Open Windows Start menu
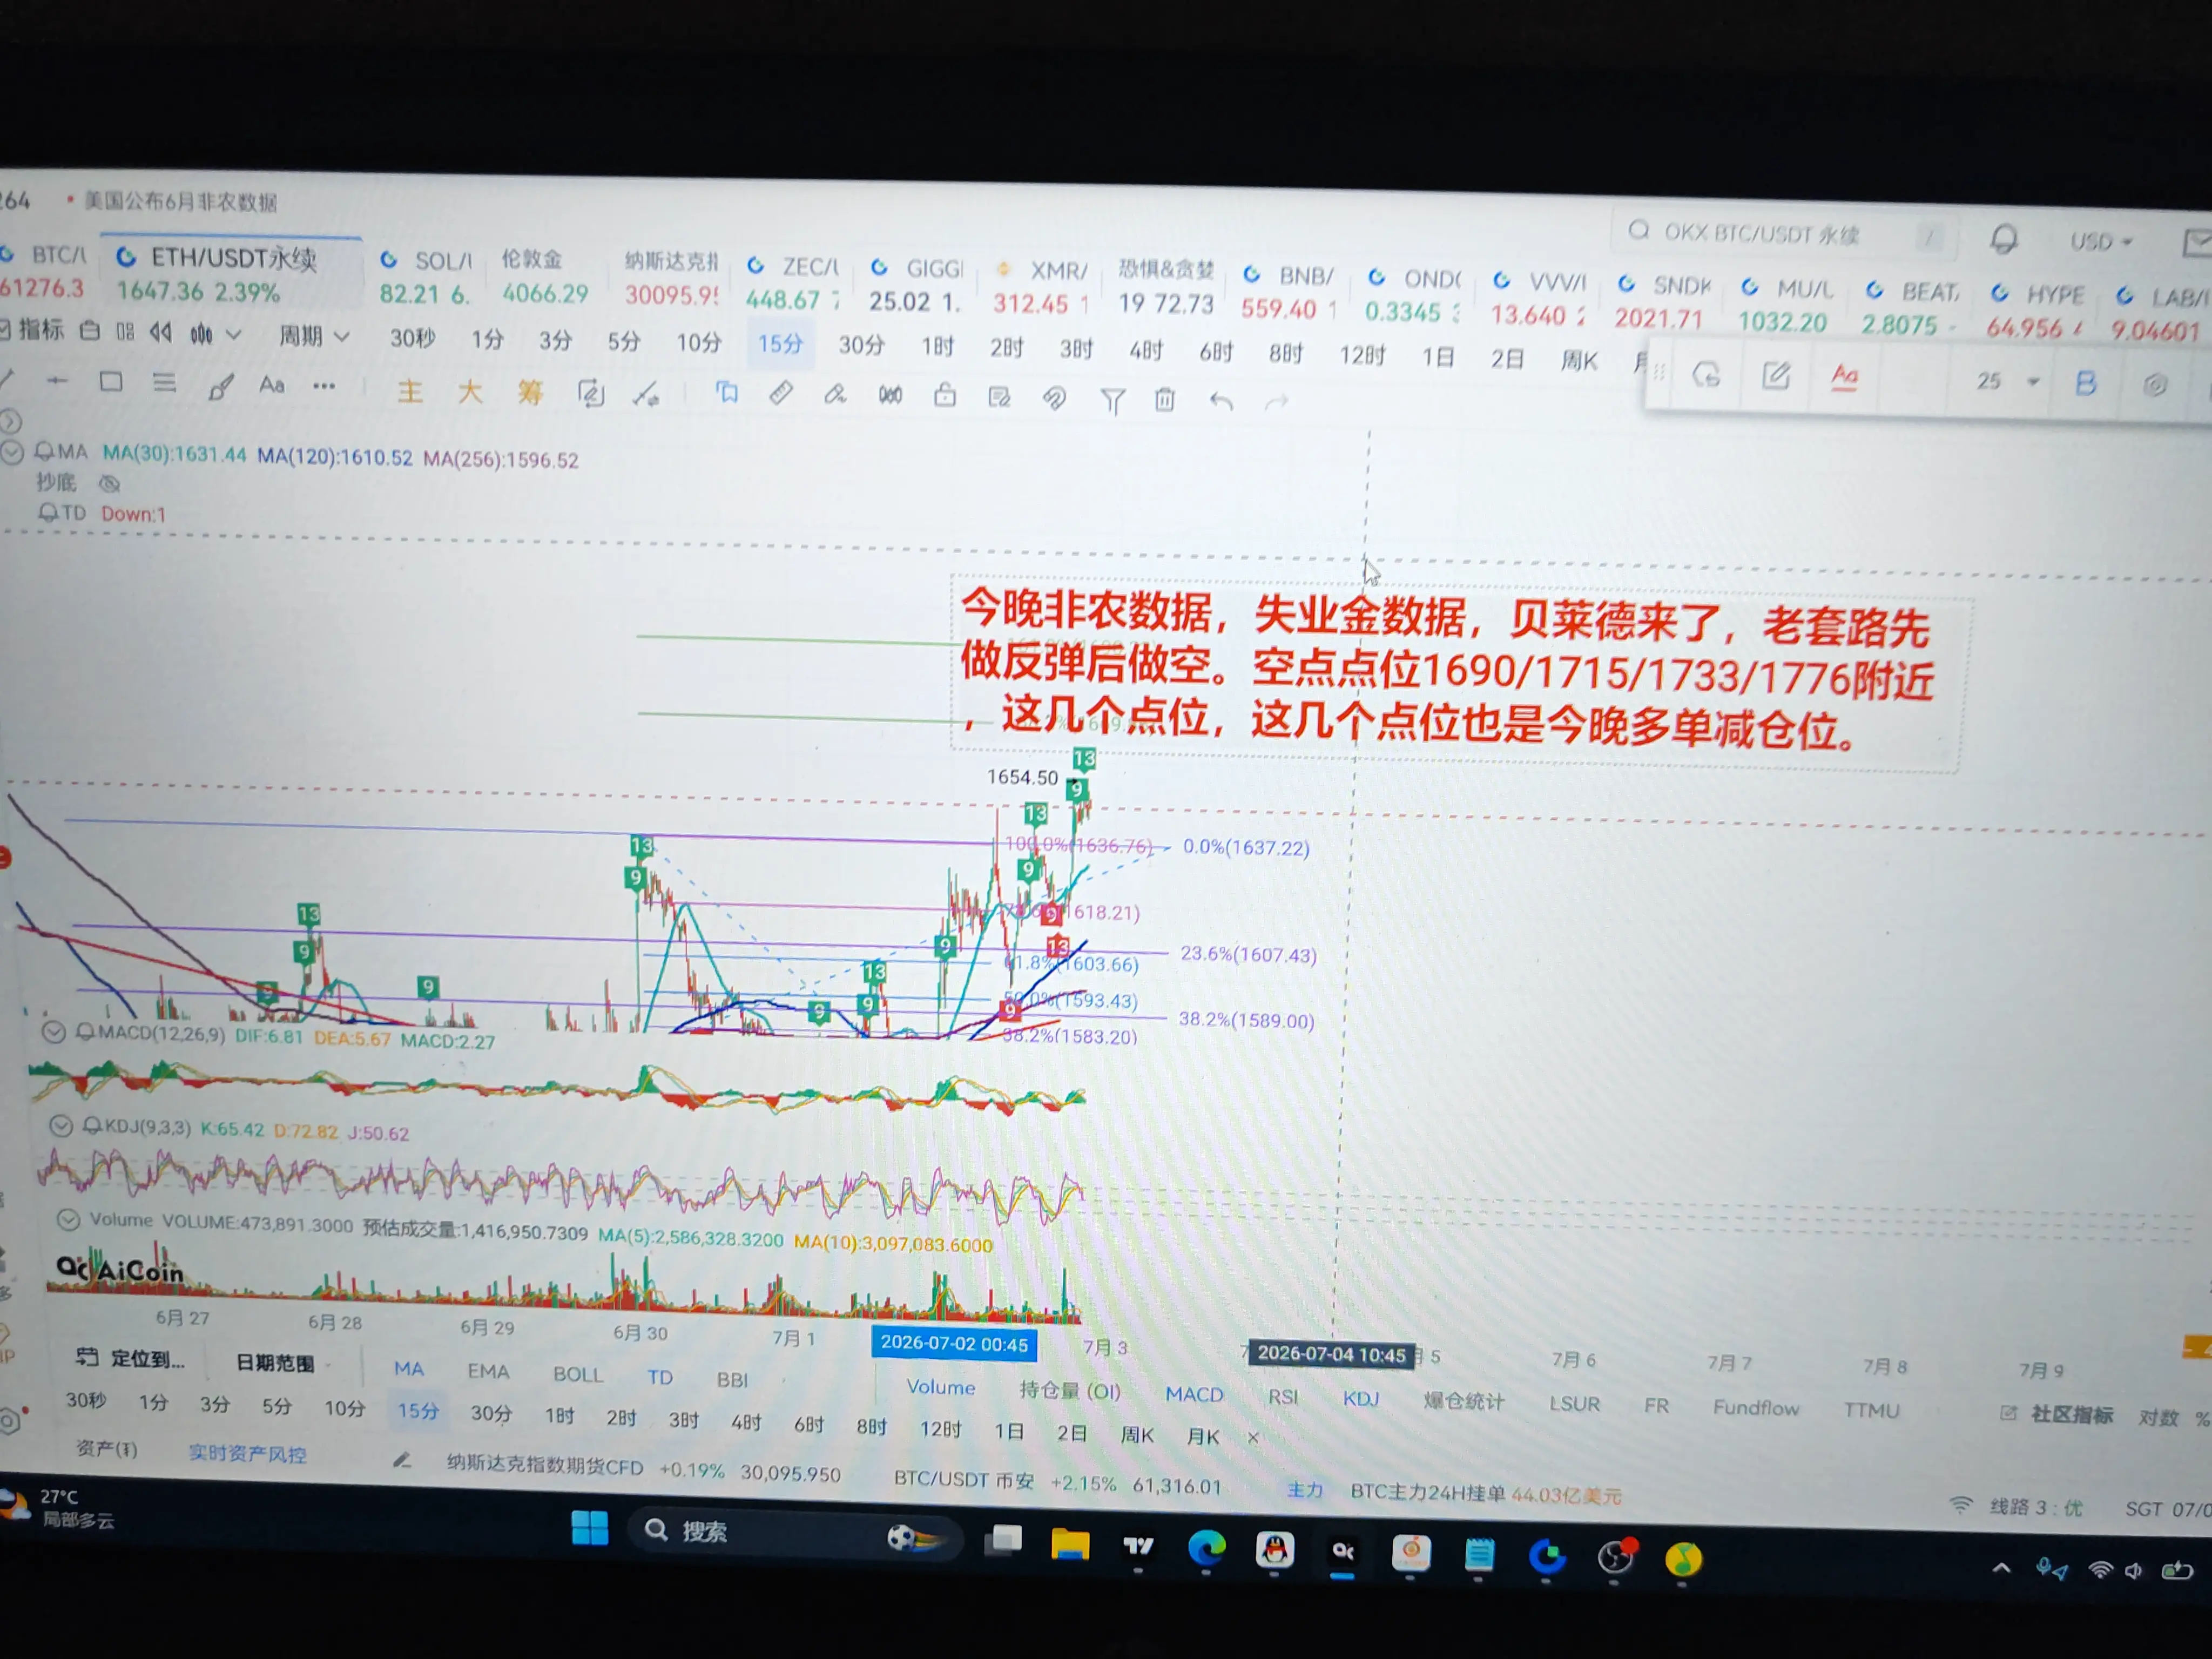The height and width of the screenshot is (1659, 2212). pos(590,1529)
